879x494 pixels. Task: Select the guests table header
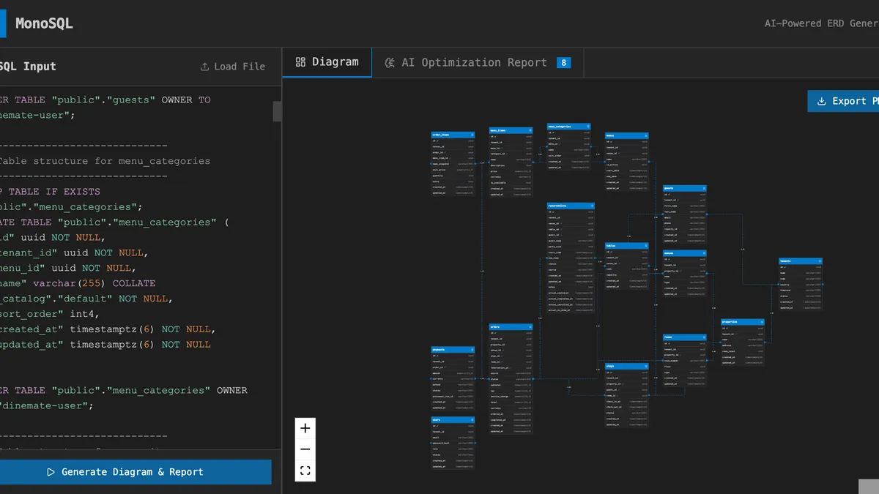(x=685, y=188)
